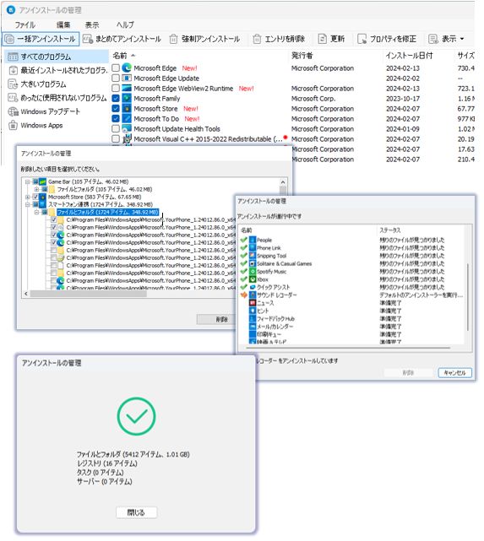Viewport: 484px width, 541px height.
Task: Tick the Microsoft Edge checkbox
Action: (116, 68)
